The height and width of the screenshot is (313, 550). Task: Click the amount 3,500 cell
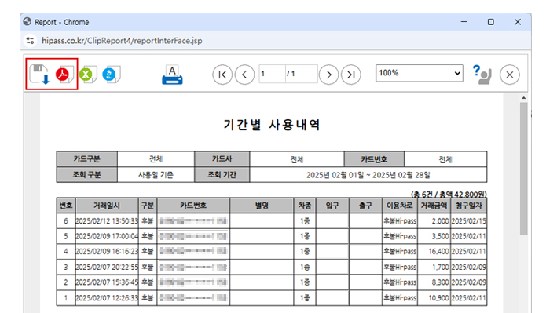pos(434,236)
